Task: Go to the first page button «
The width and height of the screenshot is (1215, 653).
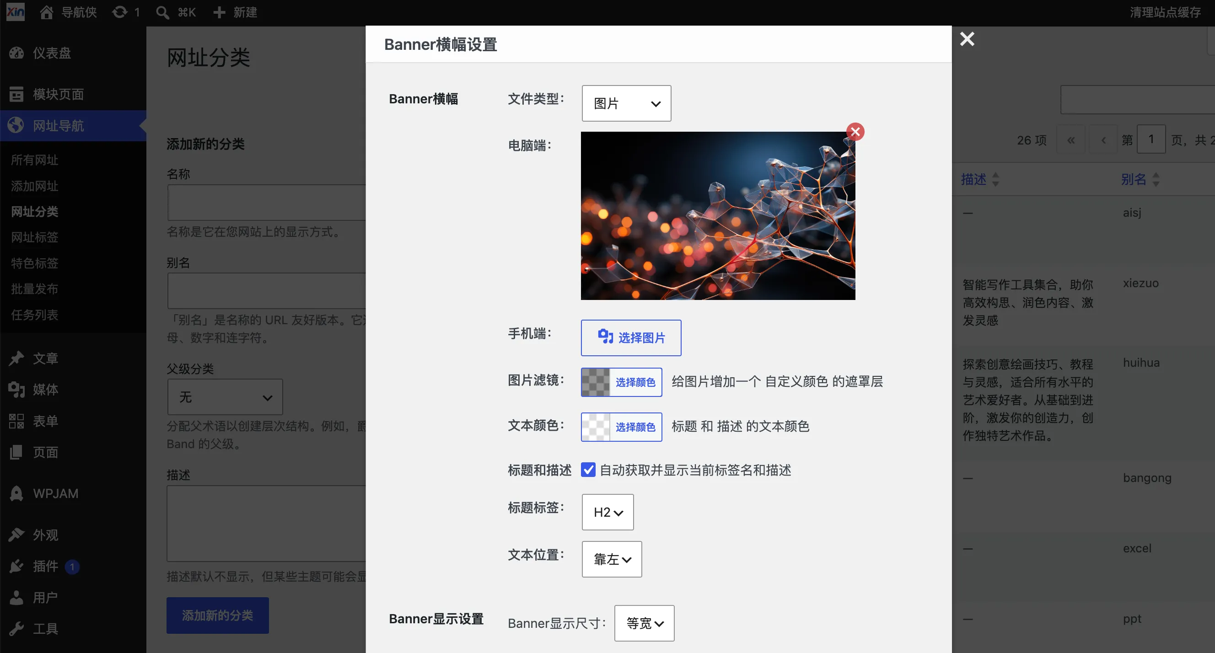Action: click(1071, 139)
